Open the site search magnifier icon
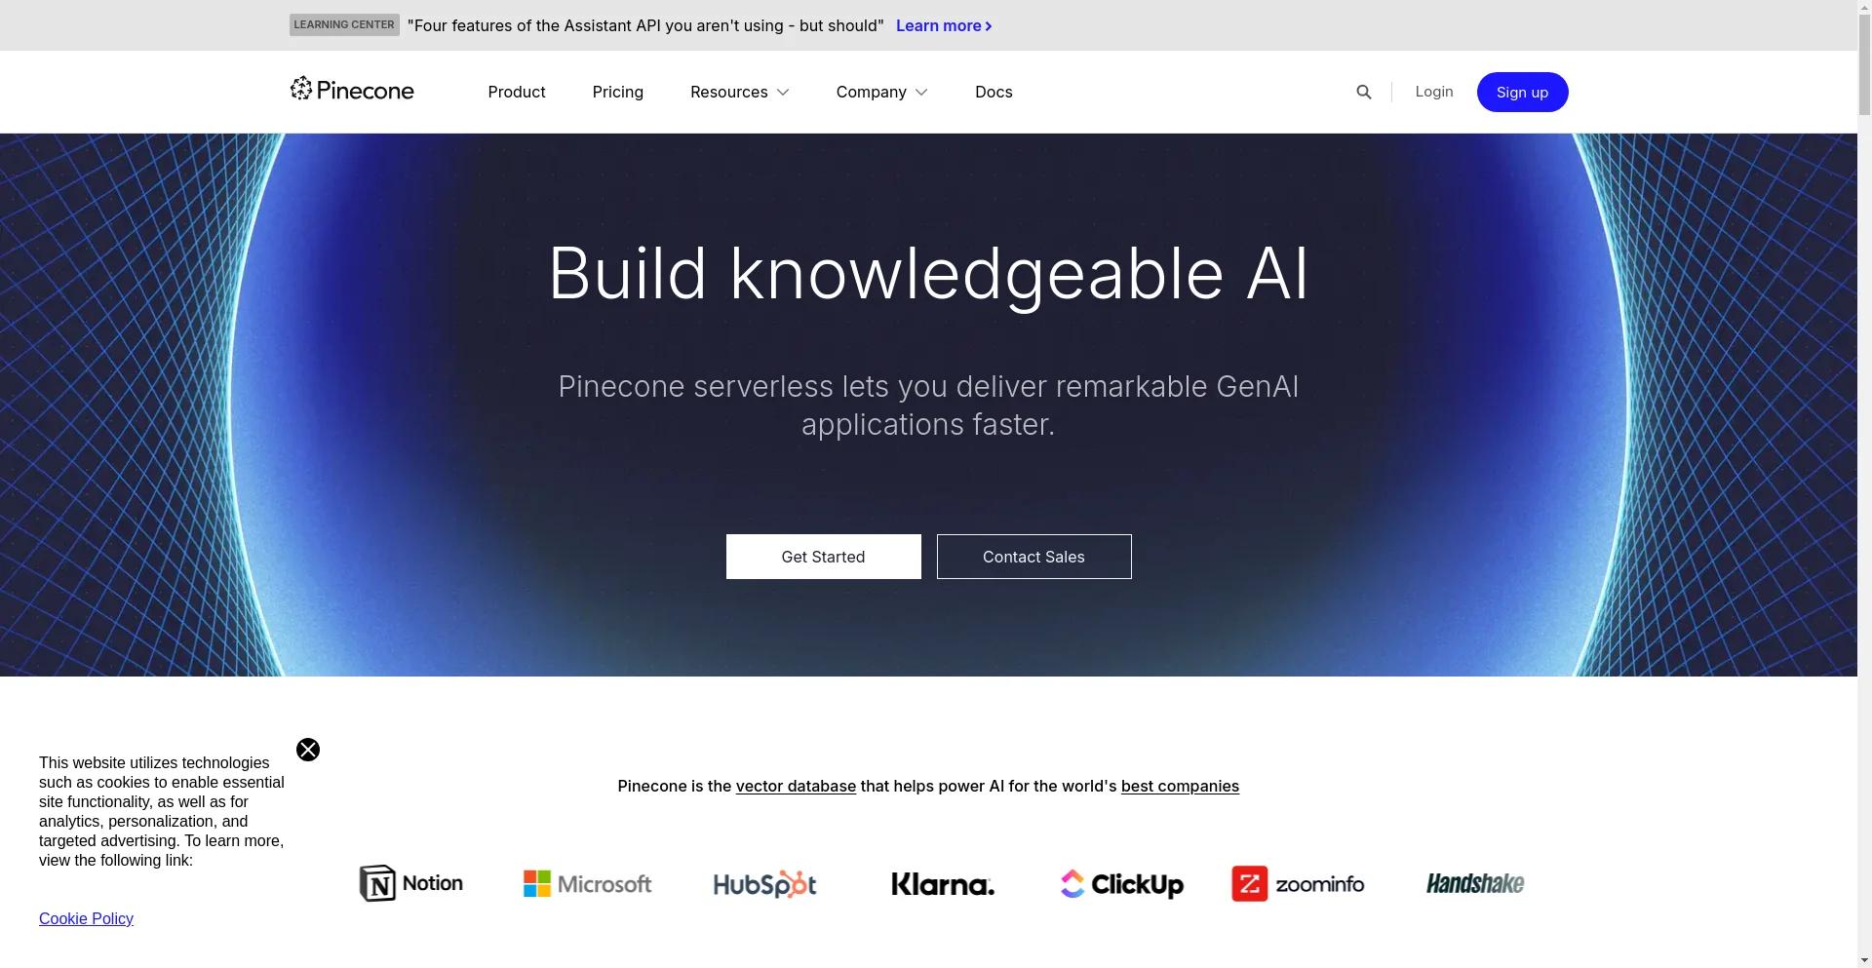 [x=1364, y=92]
